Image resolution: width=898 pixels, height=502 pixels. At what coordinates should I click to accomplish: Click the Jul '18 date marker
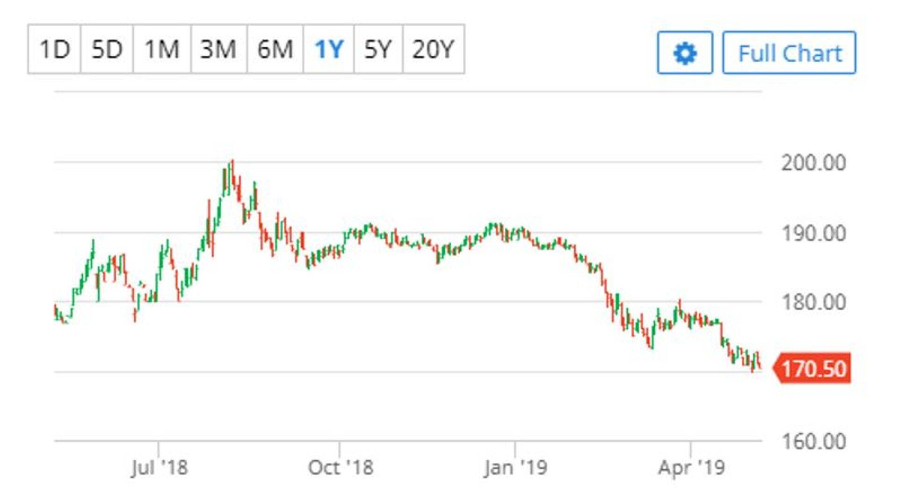159,467
